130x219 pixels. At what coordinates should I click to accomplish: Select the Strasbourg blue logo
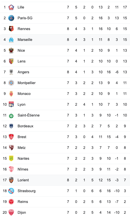pyautogui.click(x=11, y=191)
